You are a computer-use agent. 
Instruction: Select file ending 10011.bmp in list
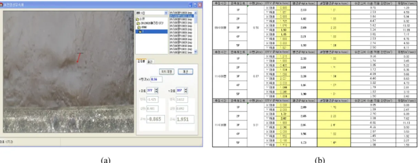click(182, 49)
